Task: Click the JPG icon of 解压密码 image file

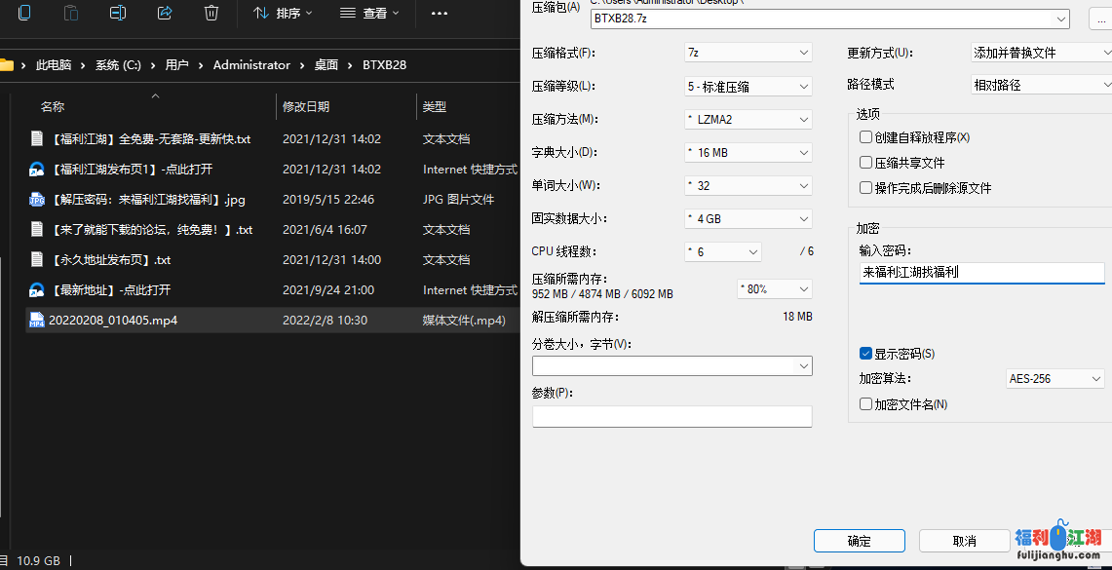Action: (36, 199)
